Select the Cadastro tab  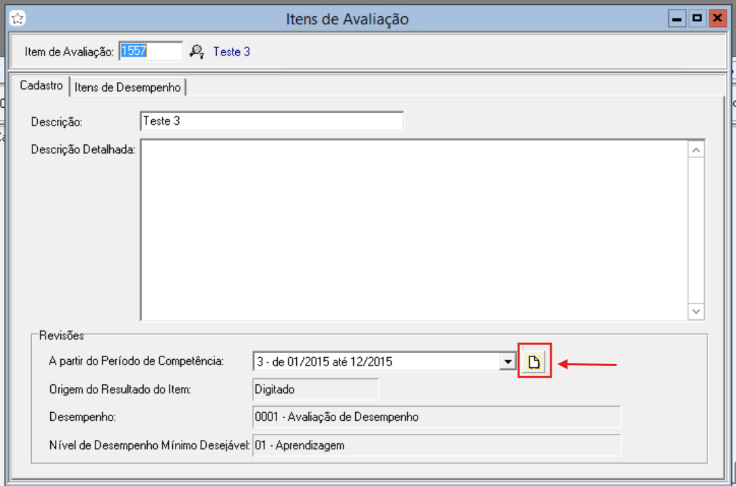pos(41,86)
